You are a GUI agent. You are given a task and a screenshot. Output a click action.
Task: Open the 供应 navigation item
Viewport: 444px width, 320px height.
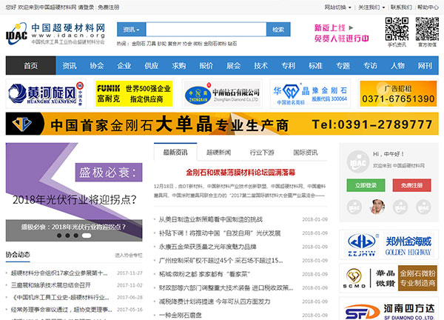(x=152, y=66)
